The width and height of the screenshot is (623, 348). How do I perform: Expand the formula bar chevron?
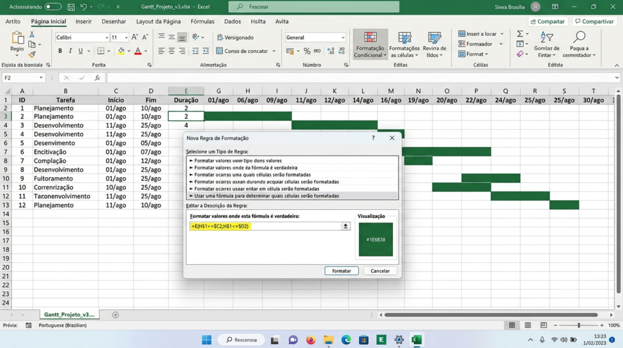(617, 78)
